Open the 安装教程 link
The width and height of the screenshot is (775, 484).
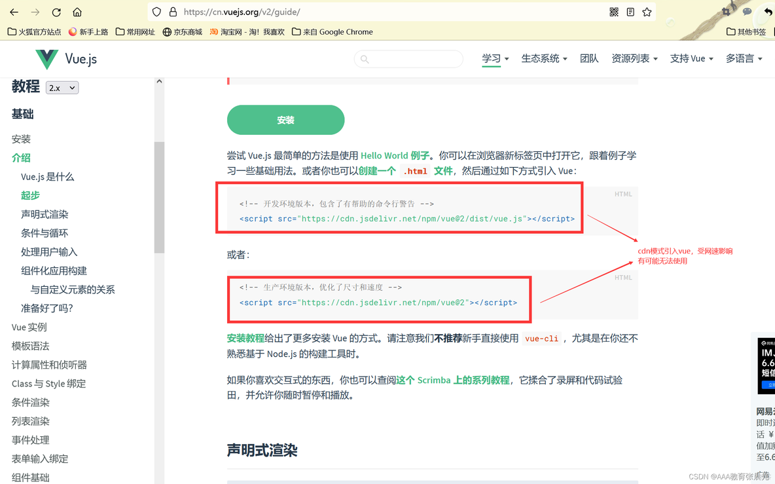245,338
